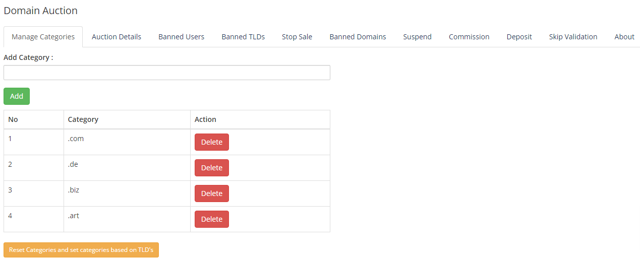The width and height of the screenshot is (640, 260).
Task: Open the Skip Validation tab
Action: [573, 37]
